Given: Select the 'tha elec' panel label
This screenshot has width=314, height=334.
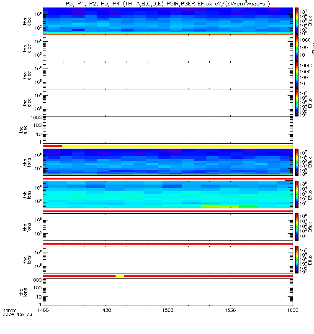Looking at the screenshot, I should tap(27, 21).
